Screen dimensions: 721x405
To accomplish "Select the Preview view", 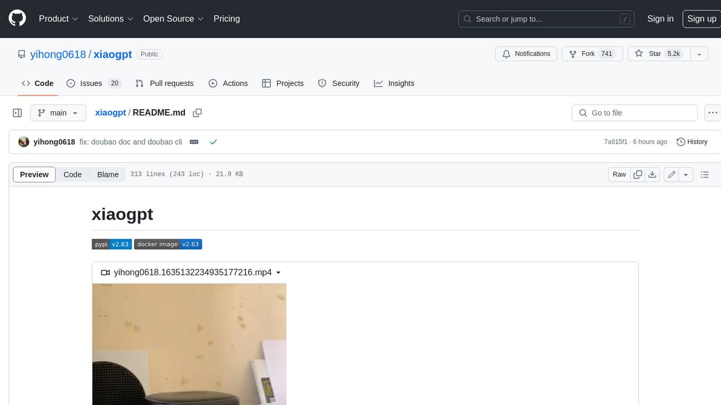I will click(34, 174).
